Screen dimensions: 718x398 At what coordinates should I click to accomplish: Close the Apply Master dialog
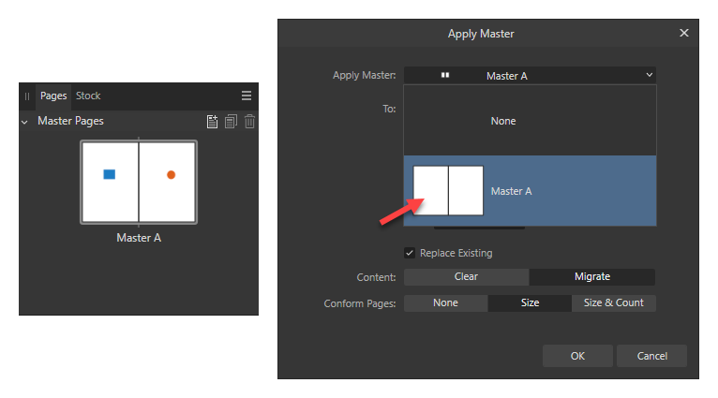point(684,33)
